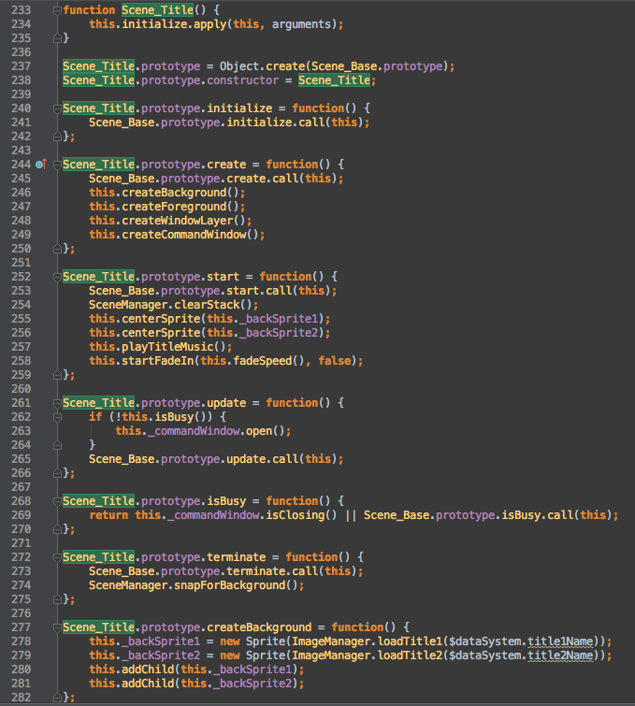Click 'createWindowLayer' on line 248
The width and height of the screenshot is (635, 706).
(178, 221)
